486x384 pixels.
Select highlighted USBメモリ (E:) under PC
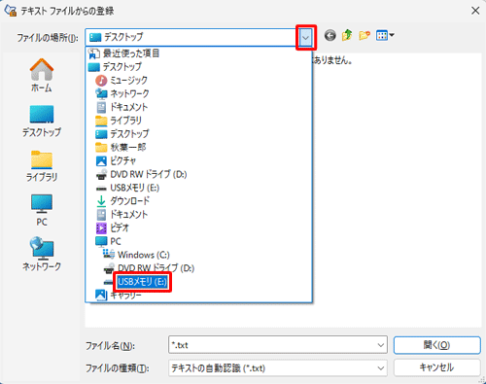click(x=143, y=282)
